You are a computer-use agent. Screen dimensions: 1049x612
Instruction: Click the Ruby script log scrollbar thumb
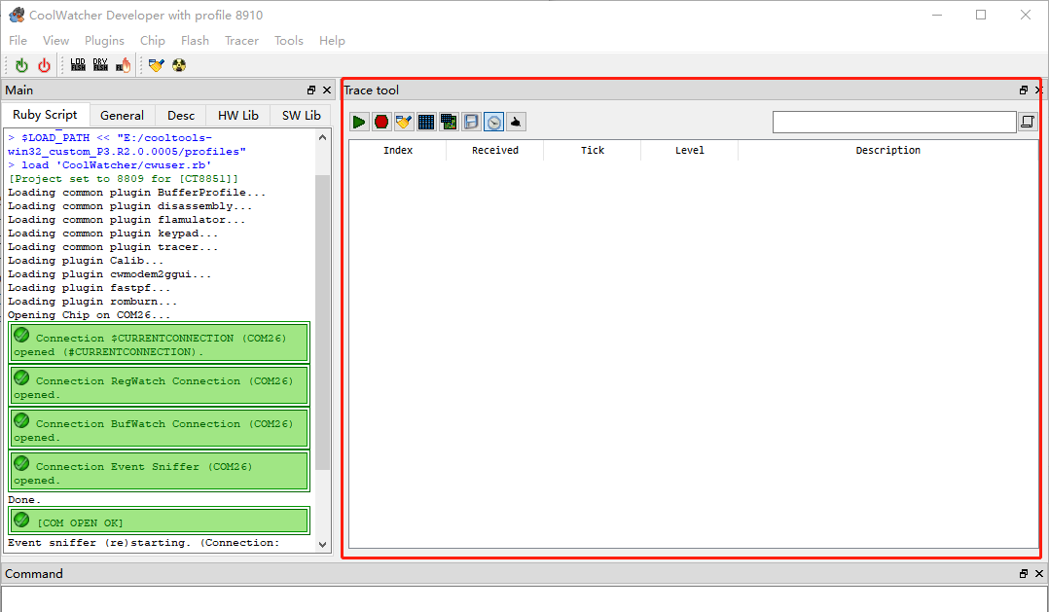(x=322, y=322)
